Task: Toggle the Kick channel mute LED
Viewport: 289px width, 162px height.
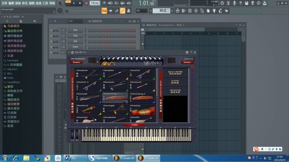Action: click(x=51, y=30)
